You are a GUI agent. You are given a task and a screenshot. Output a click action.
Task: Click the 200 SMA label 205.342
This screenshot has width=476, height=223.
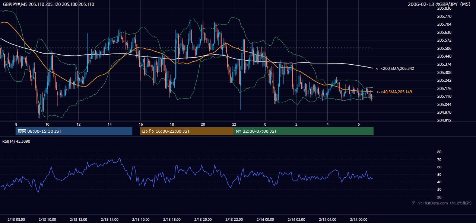click(395, 68)
